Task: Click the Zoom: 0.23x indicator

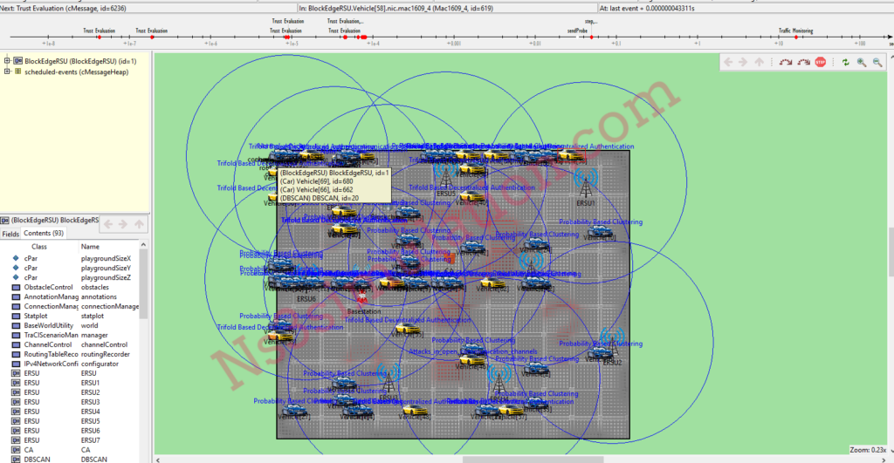Action: pos(869,450)
